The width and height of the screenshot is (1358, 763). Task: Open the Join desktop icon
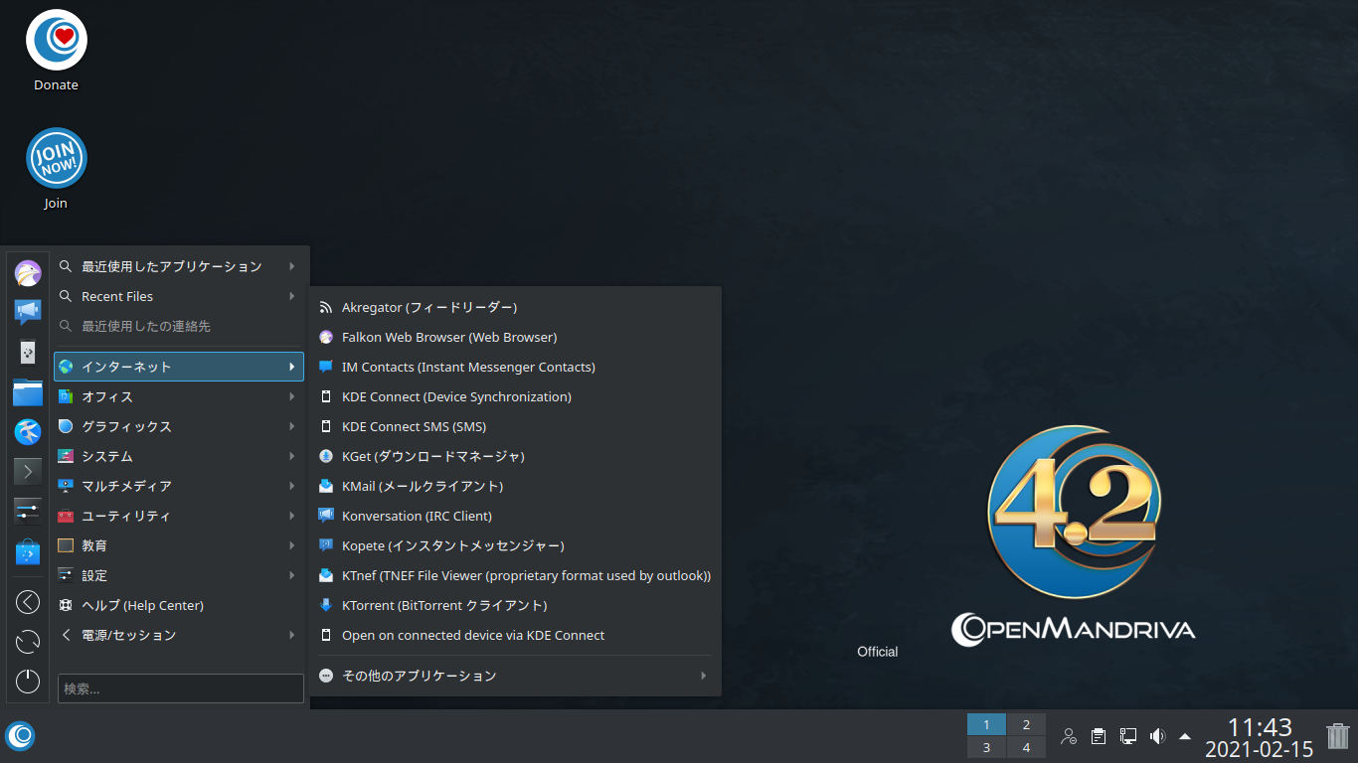tap(56, 169)
